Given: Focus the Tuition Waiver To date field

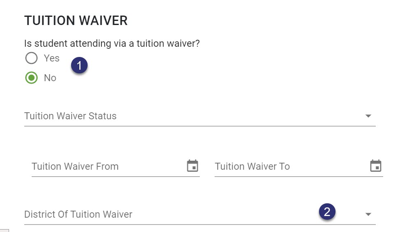Looking at the screenshot, I should (298, 166).
